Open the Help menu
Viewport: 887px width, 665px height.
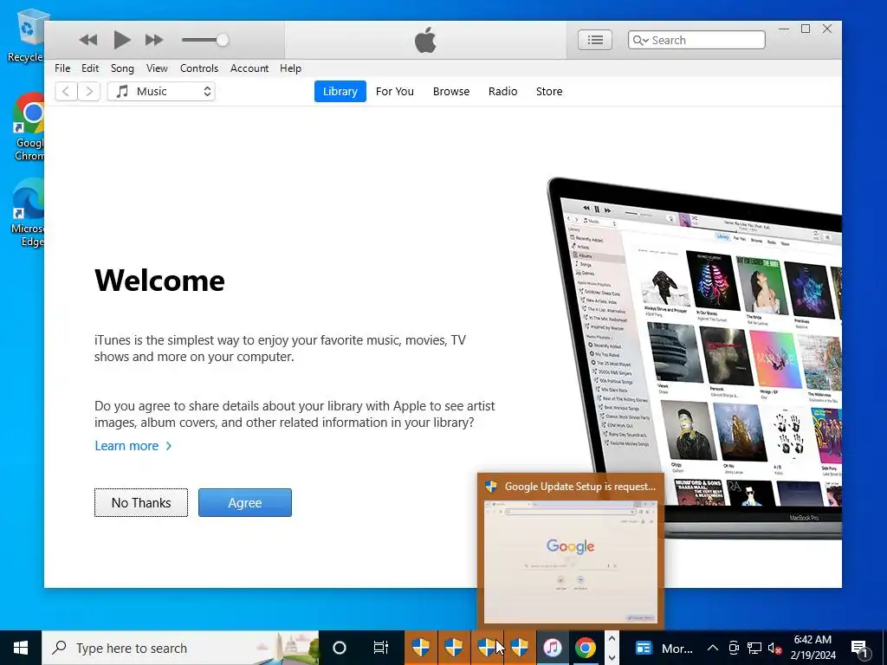pyautogui.click(x=290, y=68)
